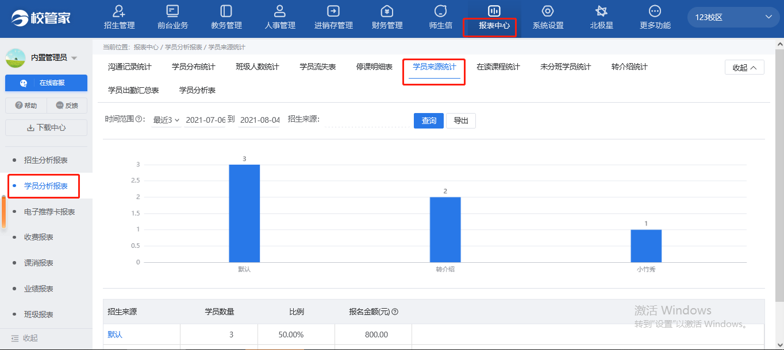Viewport: 784px width, 350px height.
Task: Switch to 学员分析表 tab
Action: click(197, 90)
